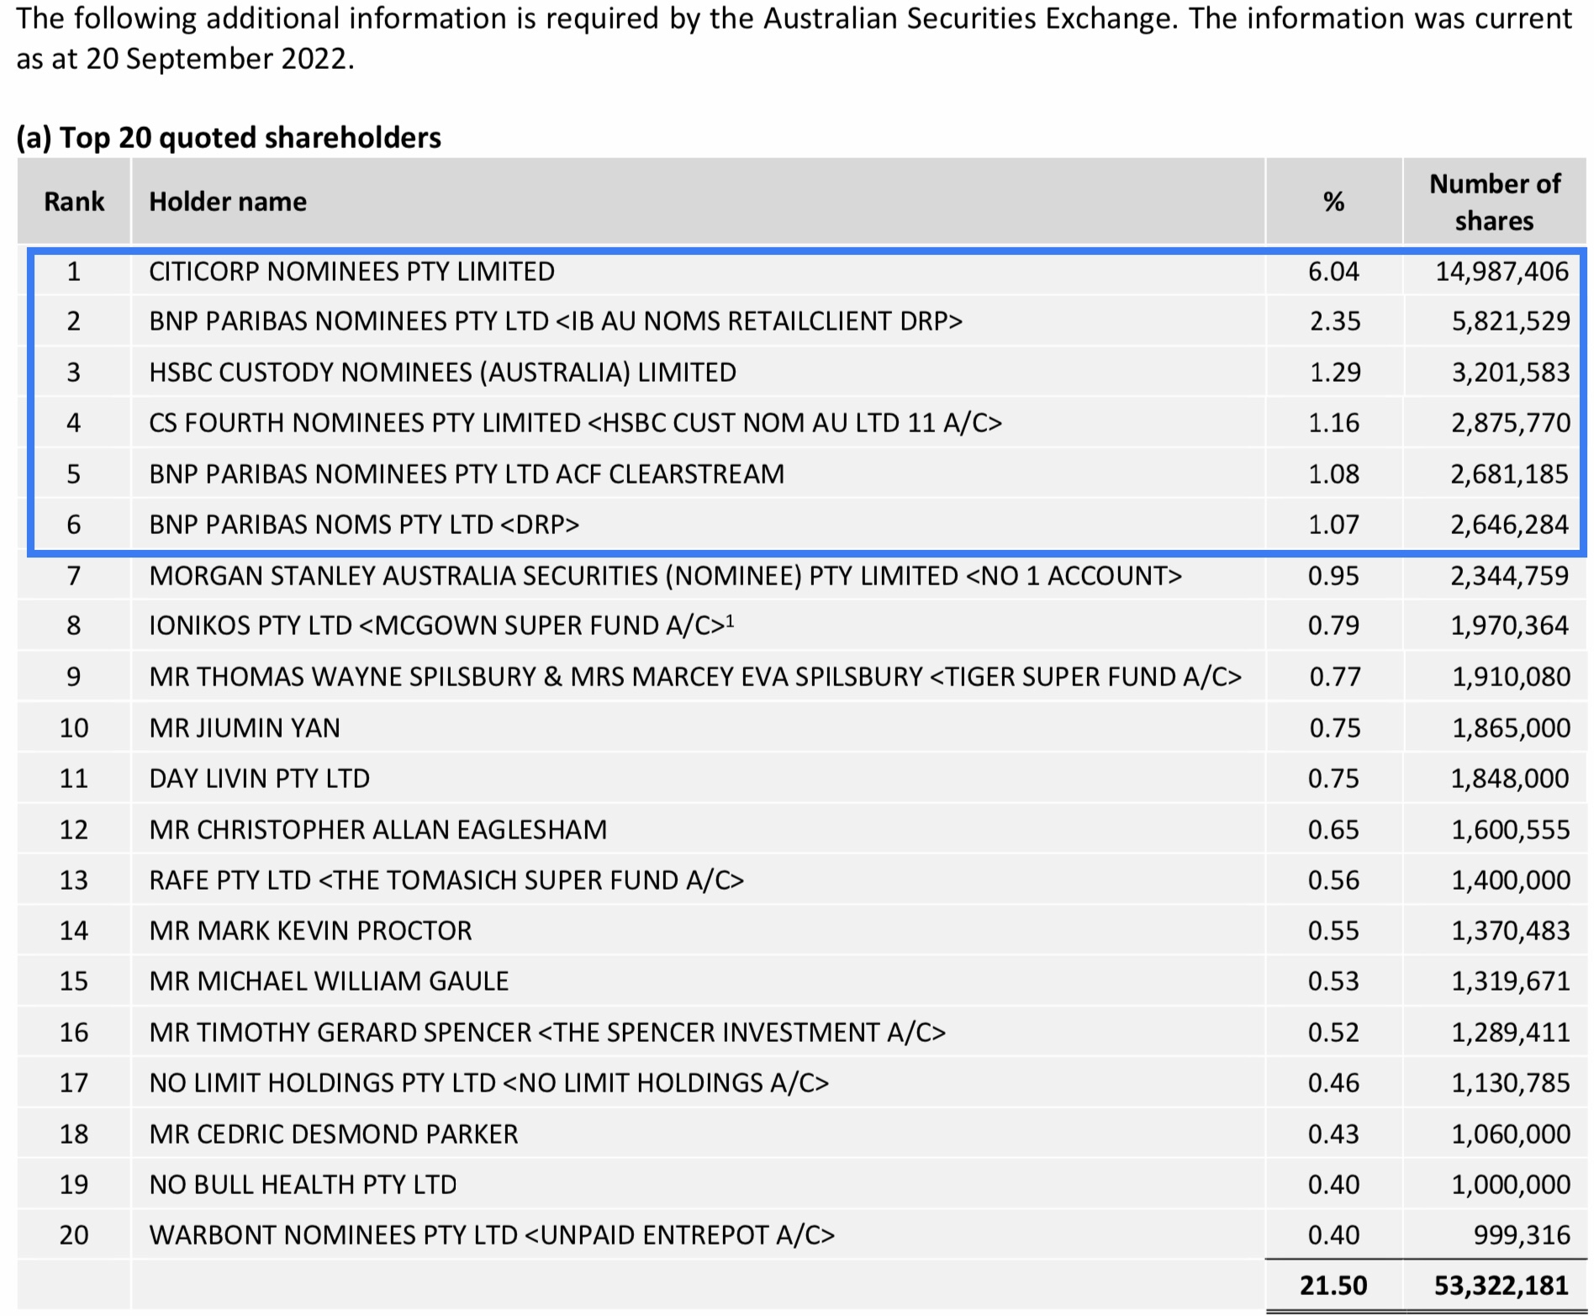Select HSBC CUSTODY NOMINEES (AUSTRALIA) LIMITED

pyautogui.click(x=442, y=373)
